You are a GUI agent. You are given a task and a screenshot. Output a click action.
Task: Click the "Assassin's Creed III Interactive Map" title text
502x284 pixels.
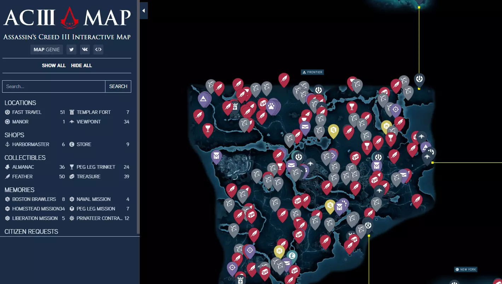(67, 37)
